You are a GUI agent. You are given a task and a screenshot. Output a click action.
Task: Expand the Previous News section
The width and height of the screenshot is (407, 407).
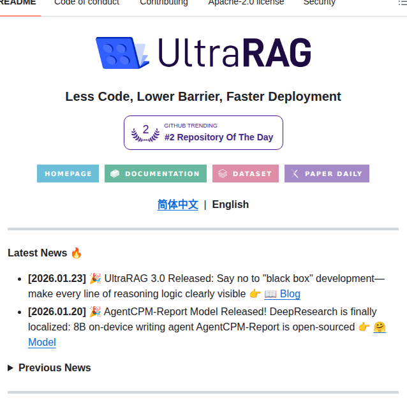click(49, 368)
